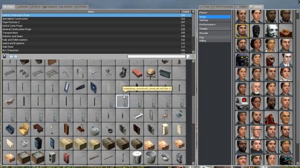Open the NPCs tab
Screen dimensions: 300x168
(36, 7)
